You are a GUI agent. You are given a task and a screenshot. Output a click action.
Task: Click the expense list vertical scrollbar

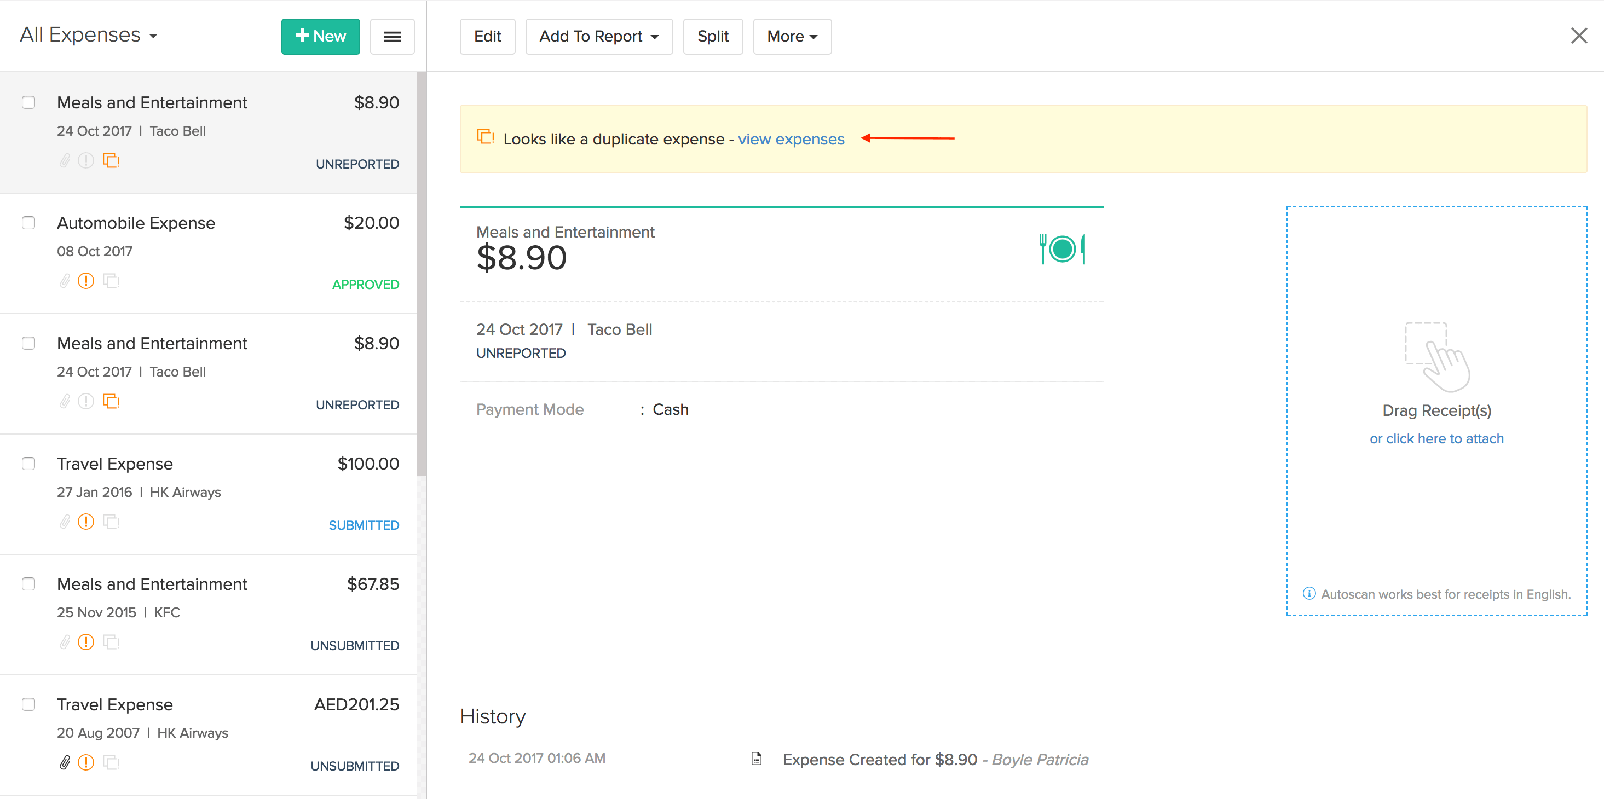[x=422, y=274]
